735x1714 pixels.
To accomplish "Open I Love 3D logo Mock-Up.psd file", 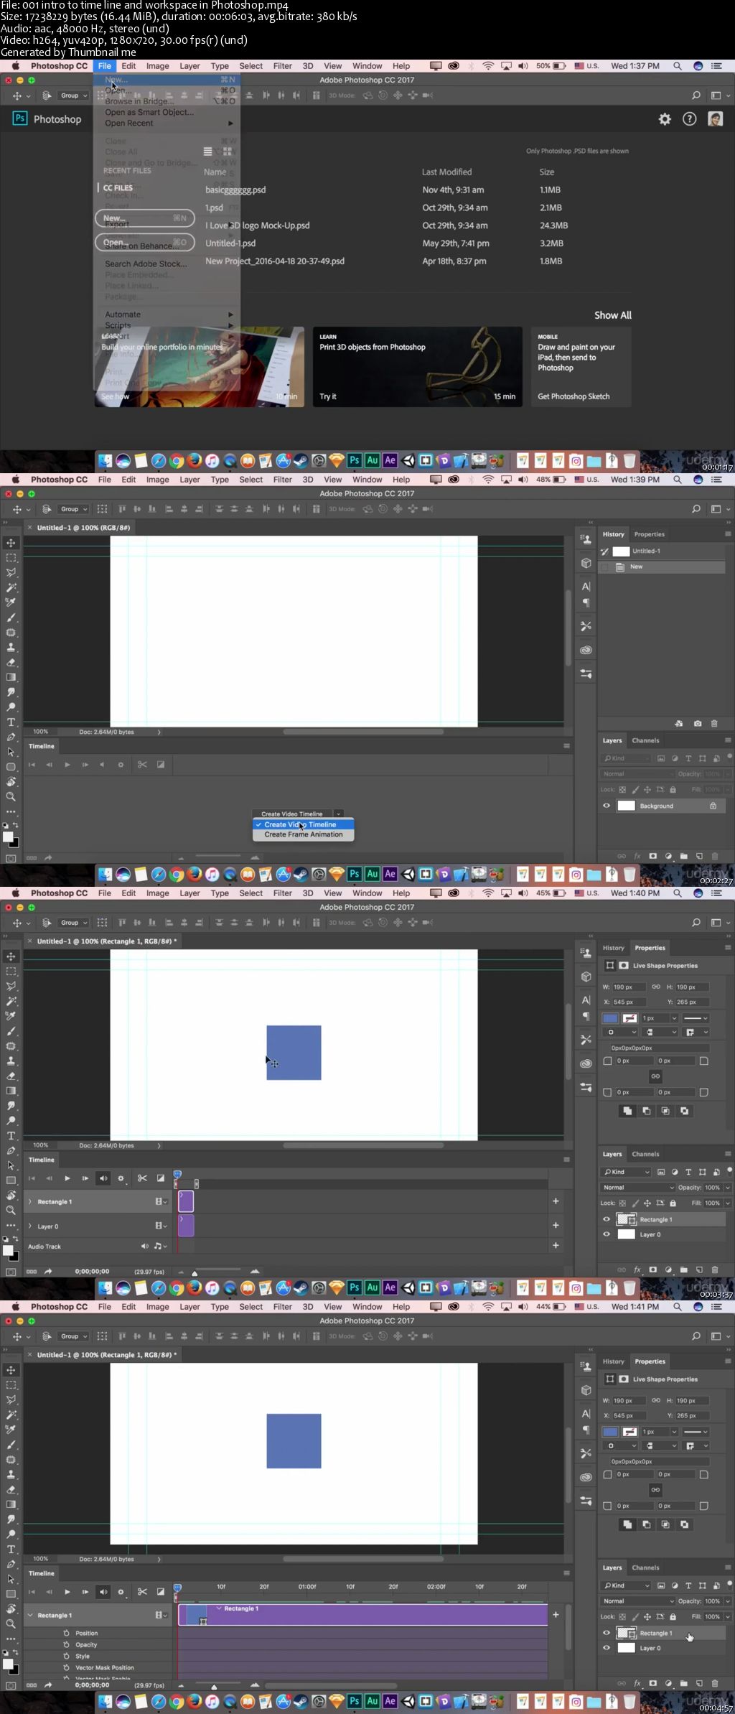I will [x=258, y=225].
